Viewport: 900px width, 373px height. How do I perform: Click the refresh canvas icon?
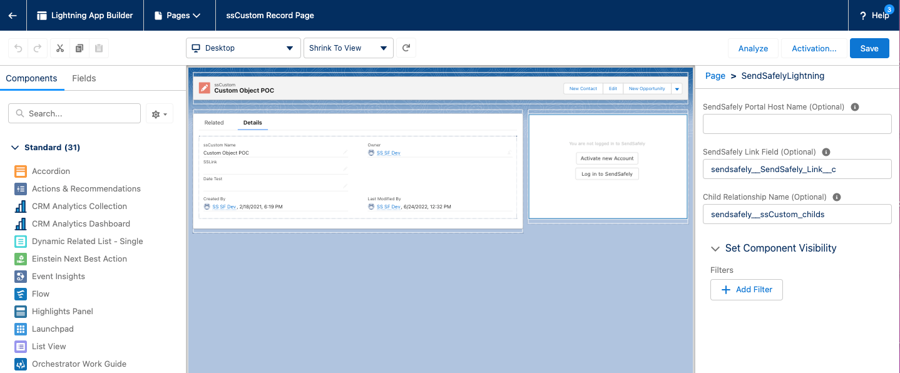406,48
